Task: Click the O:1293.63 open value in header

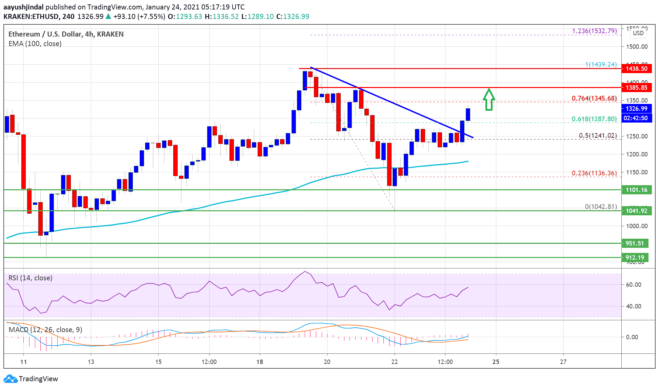Action: (x=185, y=17)
